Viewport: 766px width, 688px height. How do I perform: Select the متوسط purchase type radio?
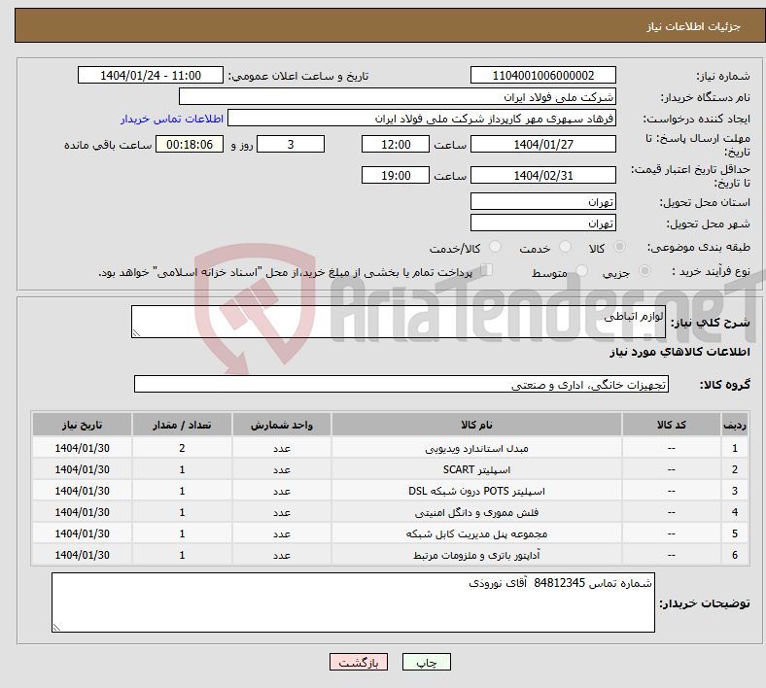click(581, 271)
